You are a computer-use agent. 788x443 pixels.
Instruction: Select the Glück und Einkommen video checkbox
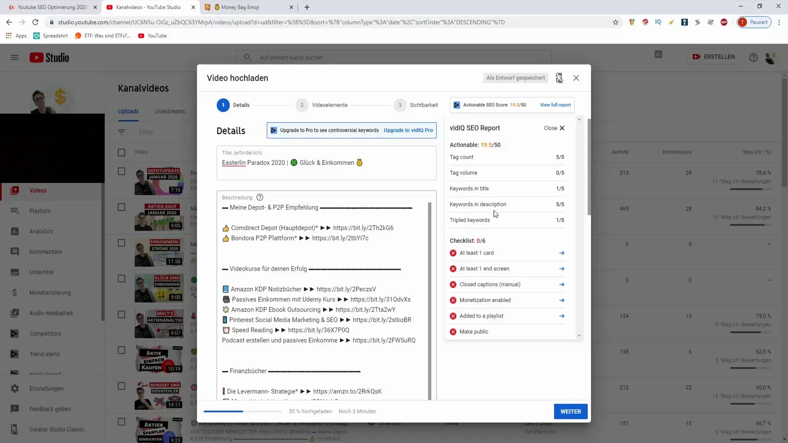121,279
